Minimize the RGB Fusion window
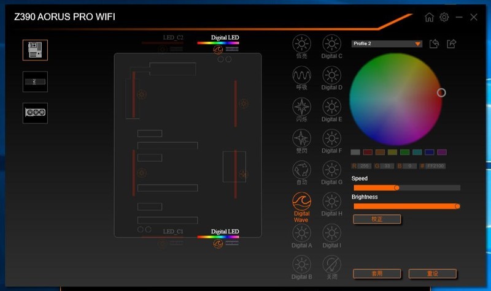The height and width of the screenshot is (291, 491). tap(459, 17)
